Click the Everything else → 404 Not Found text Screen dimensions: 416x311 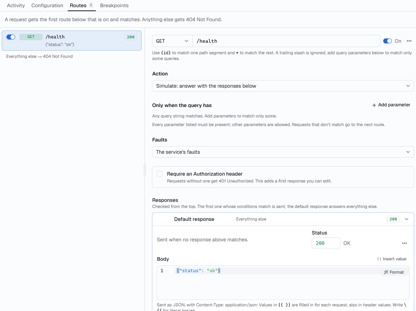[x=39, y=56]
